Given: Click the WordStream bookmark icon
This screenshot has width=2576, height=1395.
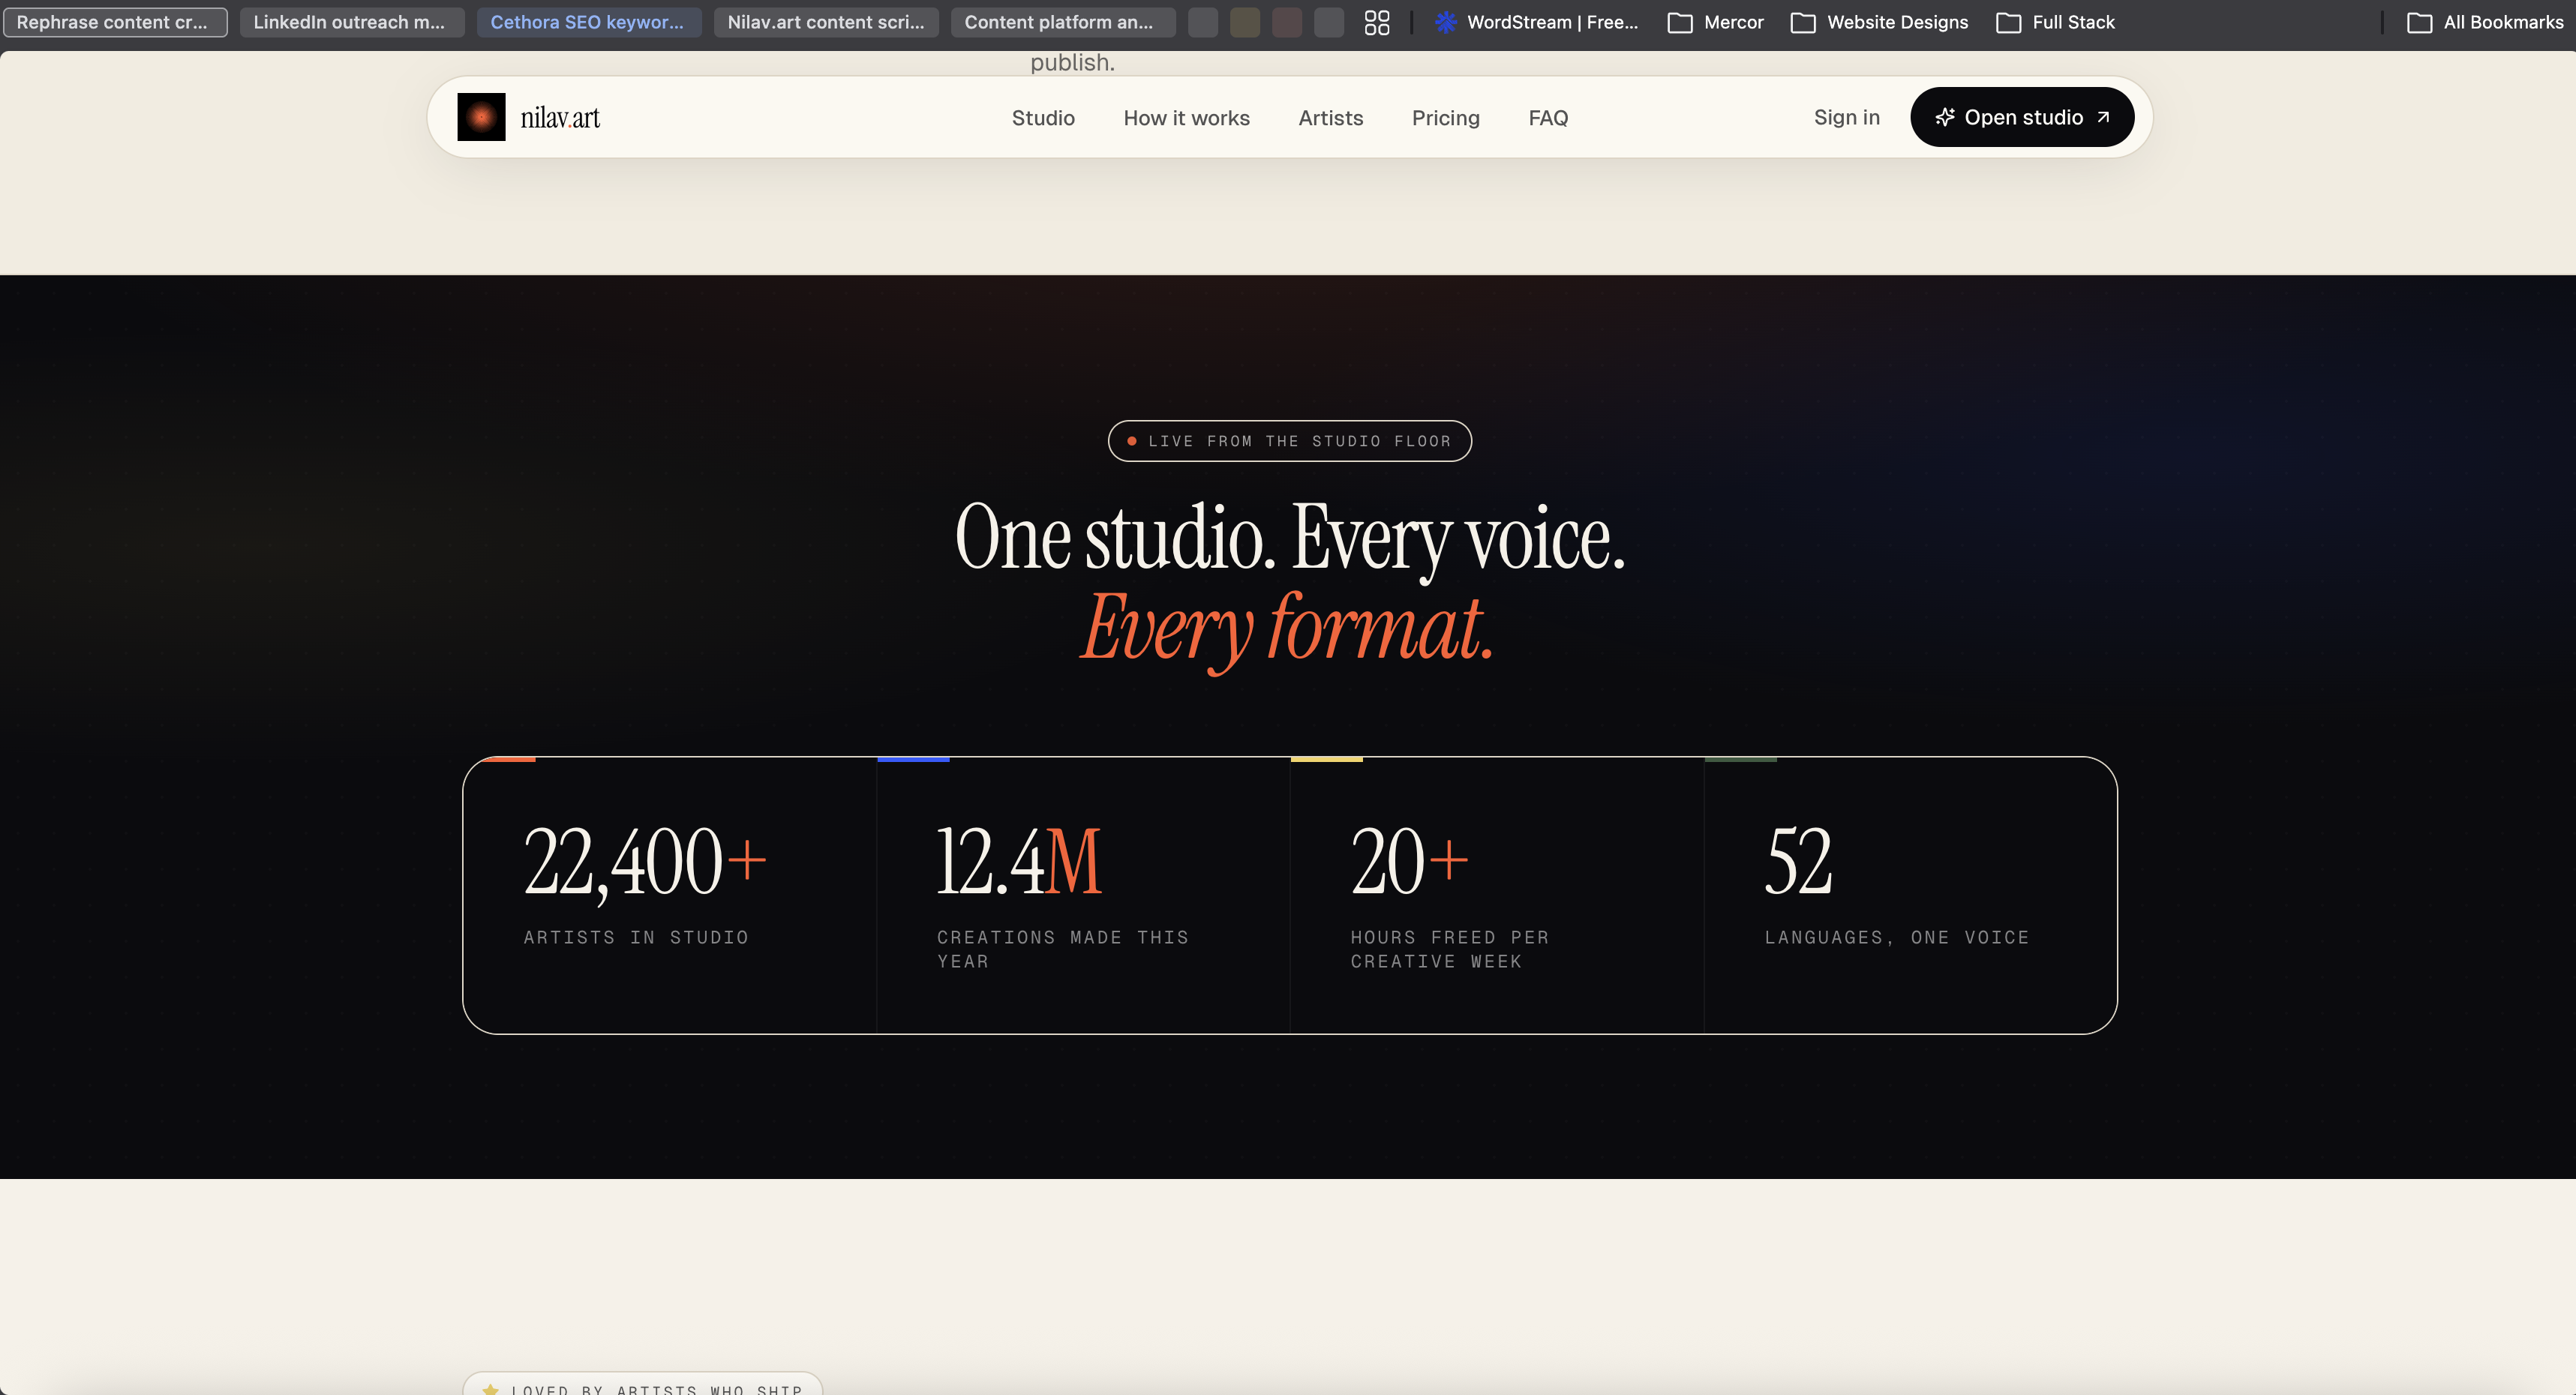Looking at the screenshot, I should [1445, 22].
